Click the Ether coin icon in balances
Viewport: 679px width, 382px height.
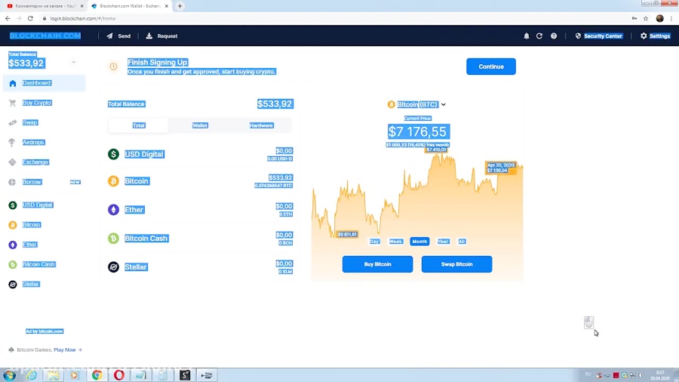tap(113, 210)
